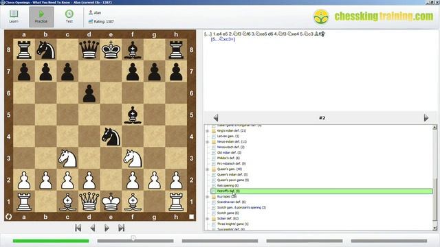Expand the Ruy lopez node

tap(208, 197)
